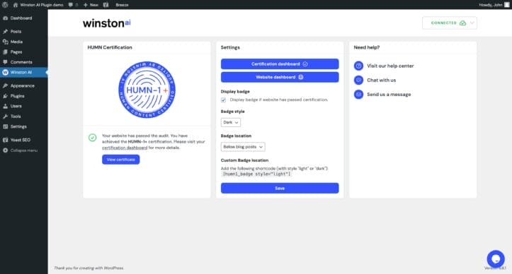Click the WordPress link in footer
Viewport: 512px width, 274px height.
pos(113,268)
